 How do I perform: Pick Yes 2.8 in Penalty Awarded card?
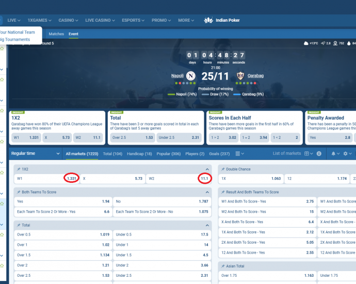coord(330,138)
